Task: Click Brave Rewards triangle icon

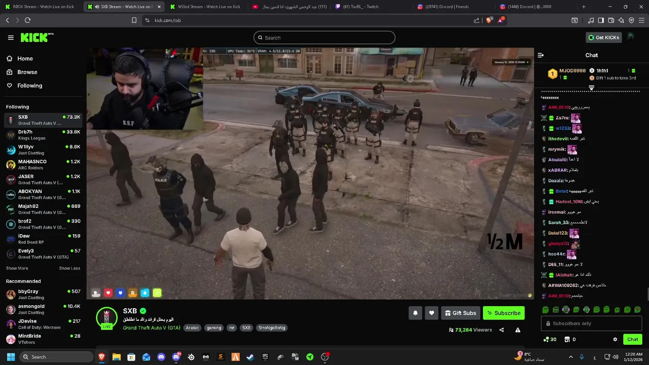Action: coord(501,20)
